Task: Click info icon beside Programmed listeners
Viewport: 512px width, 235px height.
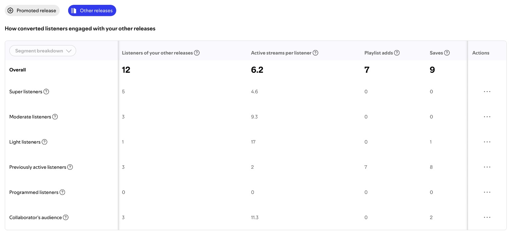Action: [62, 193]
